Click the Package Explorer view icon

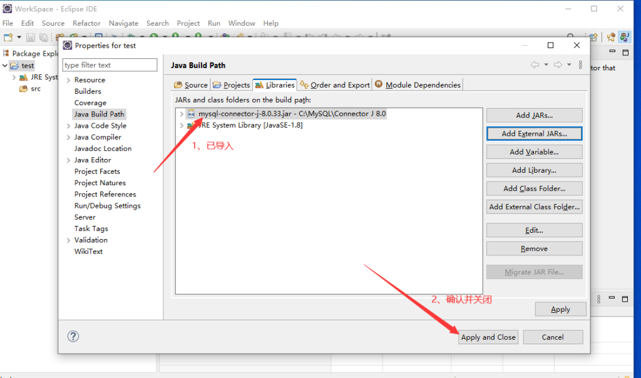coord(6,53)
